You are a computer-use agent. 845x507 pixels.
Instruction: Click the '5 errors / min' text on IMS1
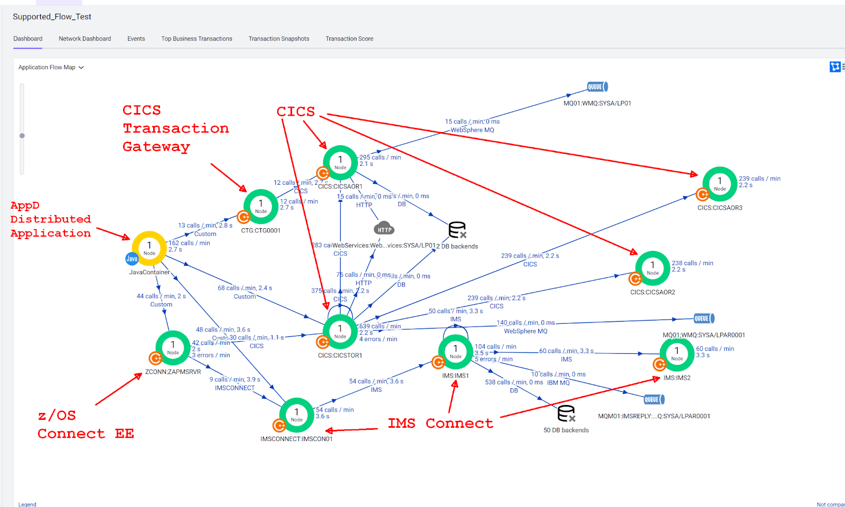(x=494, y=359)
